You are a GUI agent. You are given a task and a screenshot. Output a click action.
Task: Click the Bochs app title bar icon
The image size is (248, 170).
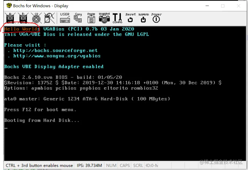[x=9, y=6]
